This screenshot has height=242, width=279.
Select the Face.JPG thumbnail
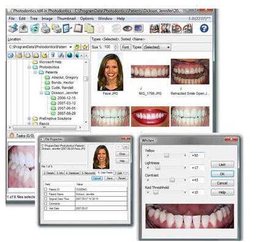click(x=110, y=75)
